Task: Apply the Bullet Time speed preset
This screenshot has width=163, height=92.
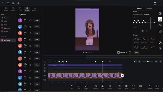Action: click(144, 40)
